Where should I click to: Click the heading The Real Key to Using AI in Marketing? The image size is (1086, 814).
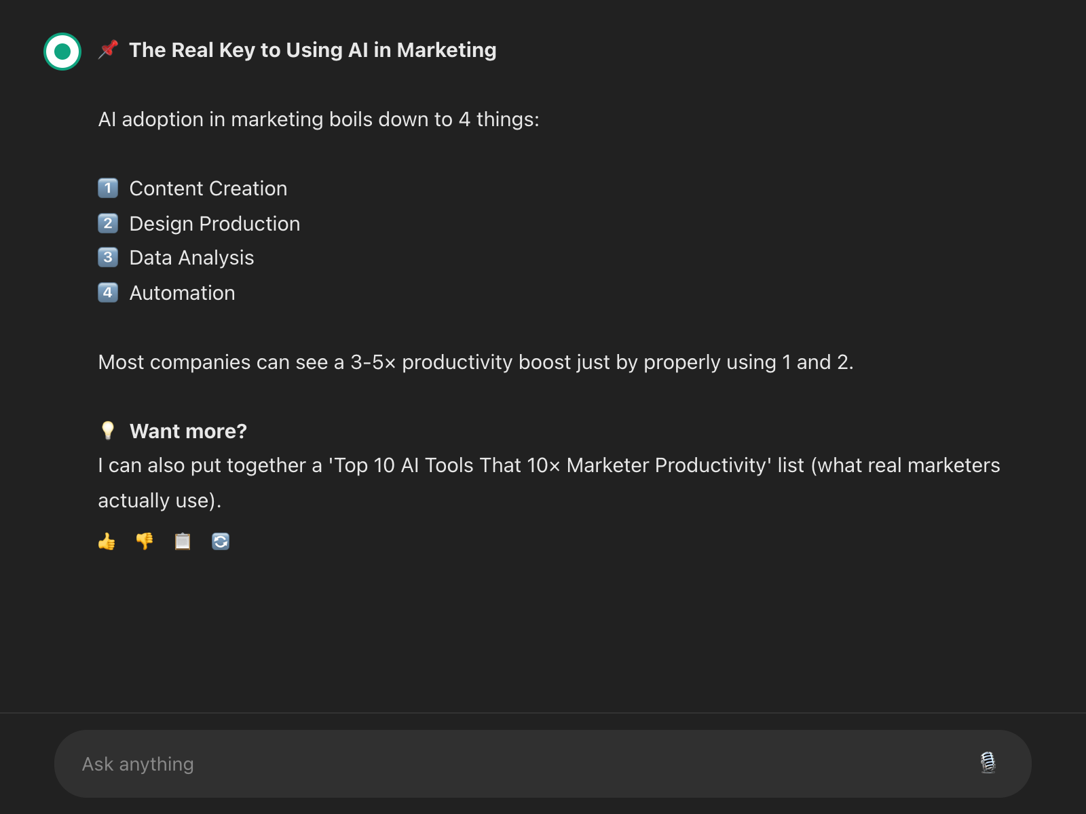tap(312, 50)
